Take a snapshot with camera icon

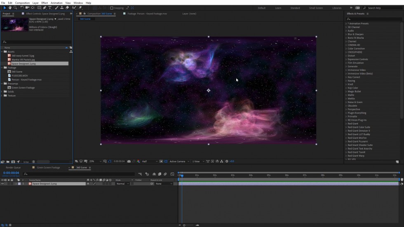point(129,161)
